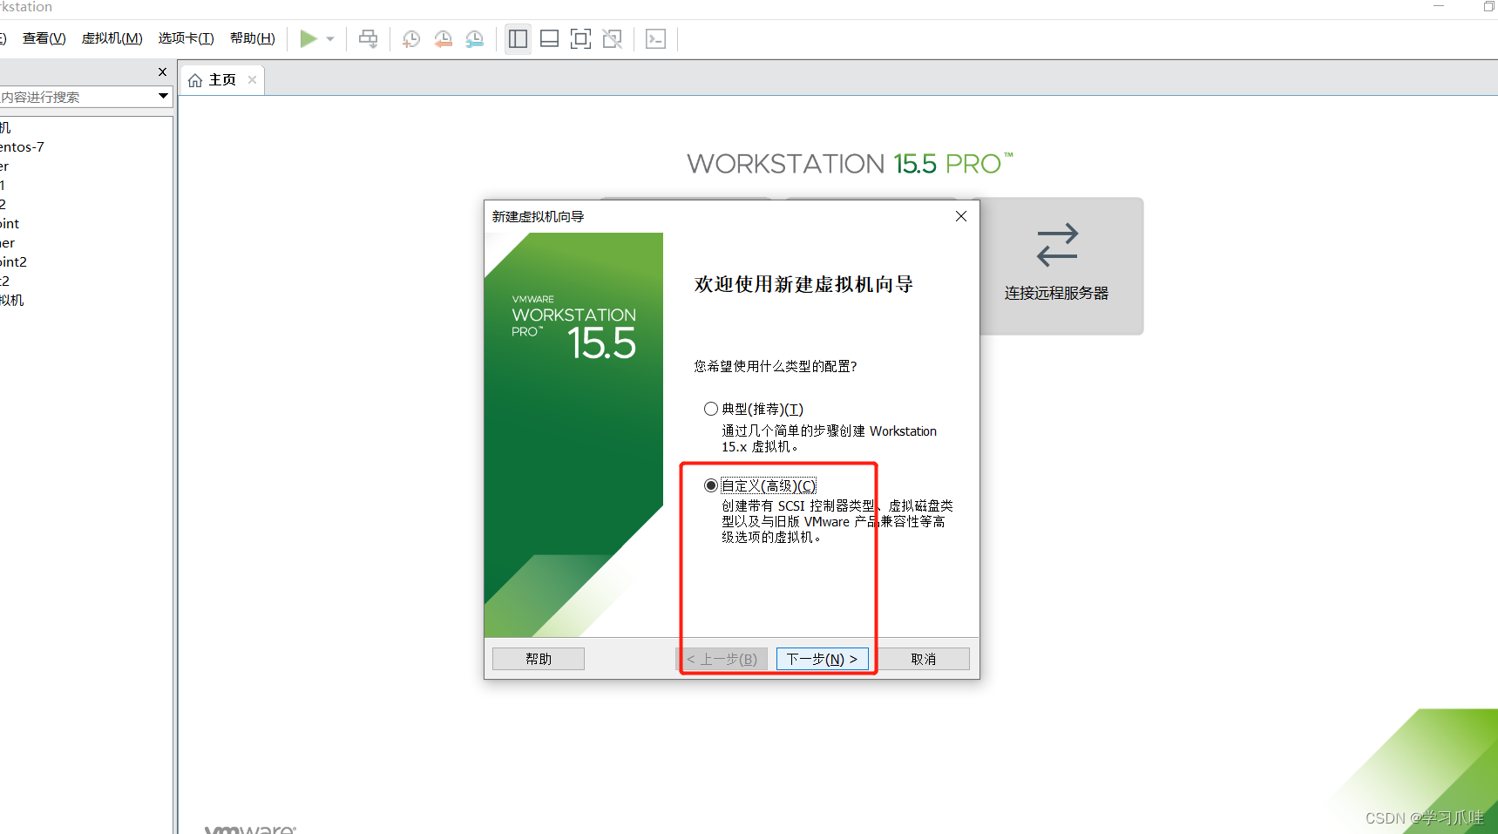Close the library sidebar panel
This screenshot has width=1498, height=834.
[x=162, y=71]
